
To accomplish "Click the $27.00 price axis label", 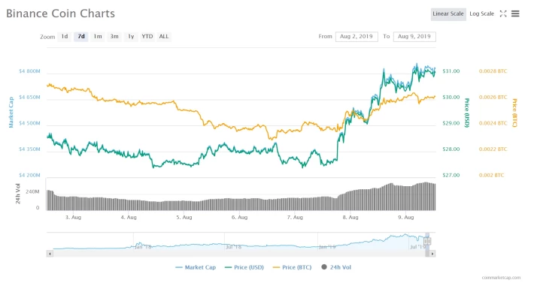I will [451, 176].
